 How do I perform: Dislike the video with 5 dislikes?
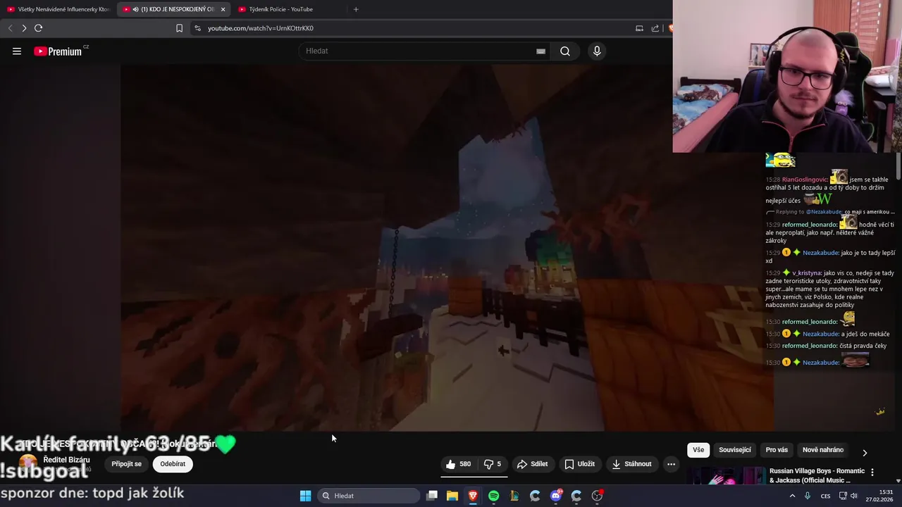click(x=493, y=464)
